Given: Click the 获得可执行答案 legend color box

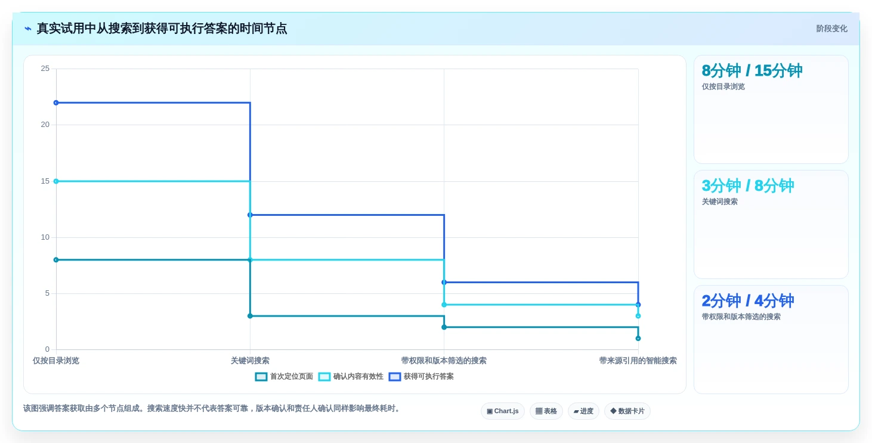Looking at the screenshot, I should tap(395, 377).
